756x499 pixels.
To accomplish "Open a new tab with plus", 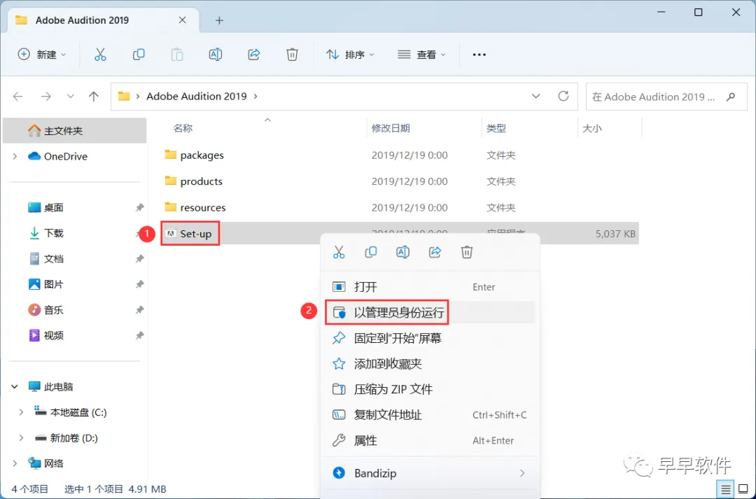I will [219, 20].
